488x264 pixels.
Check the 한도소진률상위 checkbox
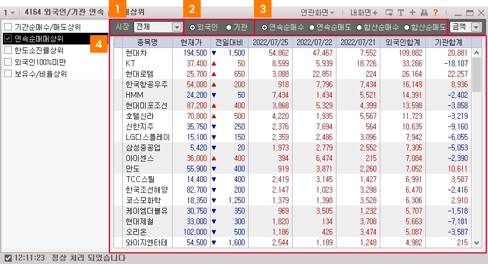click(x=8, y=50)
